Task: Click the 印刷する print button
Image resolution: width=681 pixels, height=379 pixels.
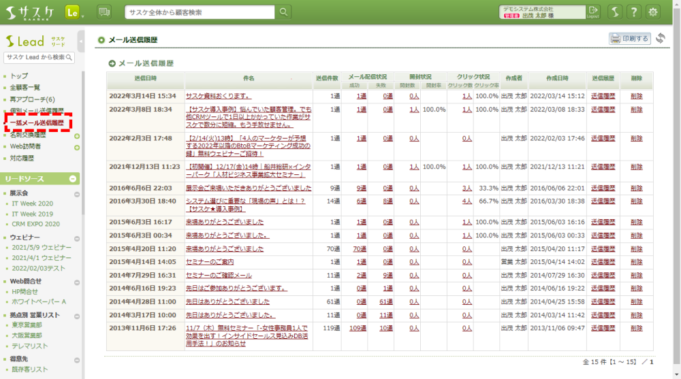Action: click(629, 39)
